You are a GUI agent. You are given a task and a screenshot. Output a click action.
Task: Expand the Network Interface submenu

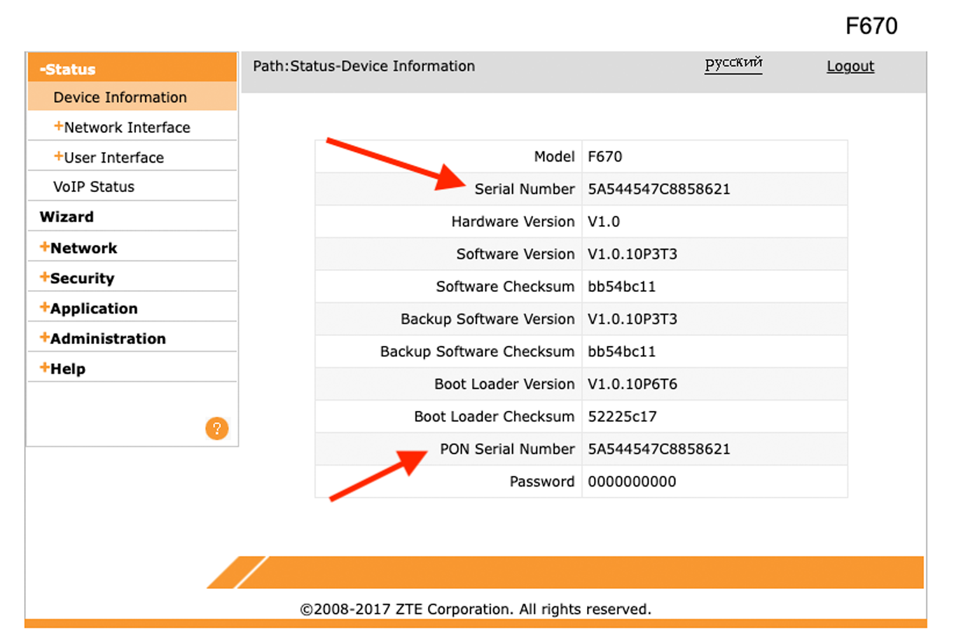(x=121, y=127)
